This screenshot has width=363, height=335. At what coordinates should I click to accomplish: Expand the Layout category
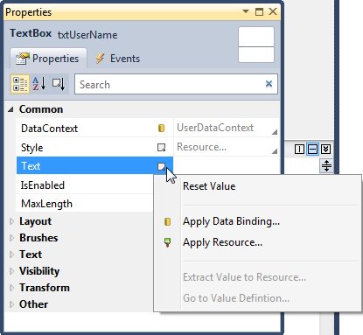pyautogui.click(x=11, y=221)
